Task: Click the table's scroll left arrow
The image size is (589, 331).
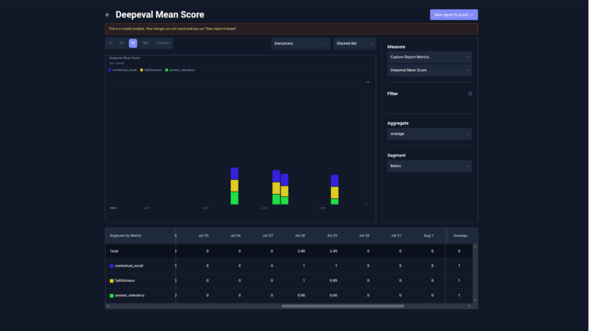Action: 108,306
